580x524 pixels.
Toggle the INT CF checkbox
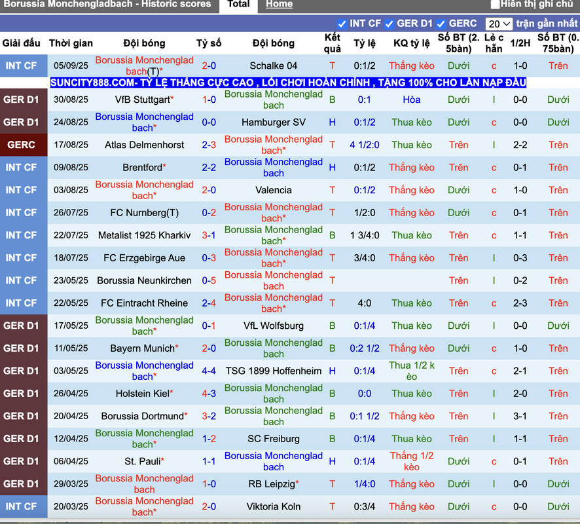coord(342,24)
